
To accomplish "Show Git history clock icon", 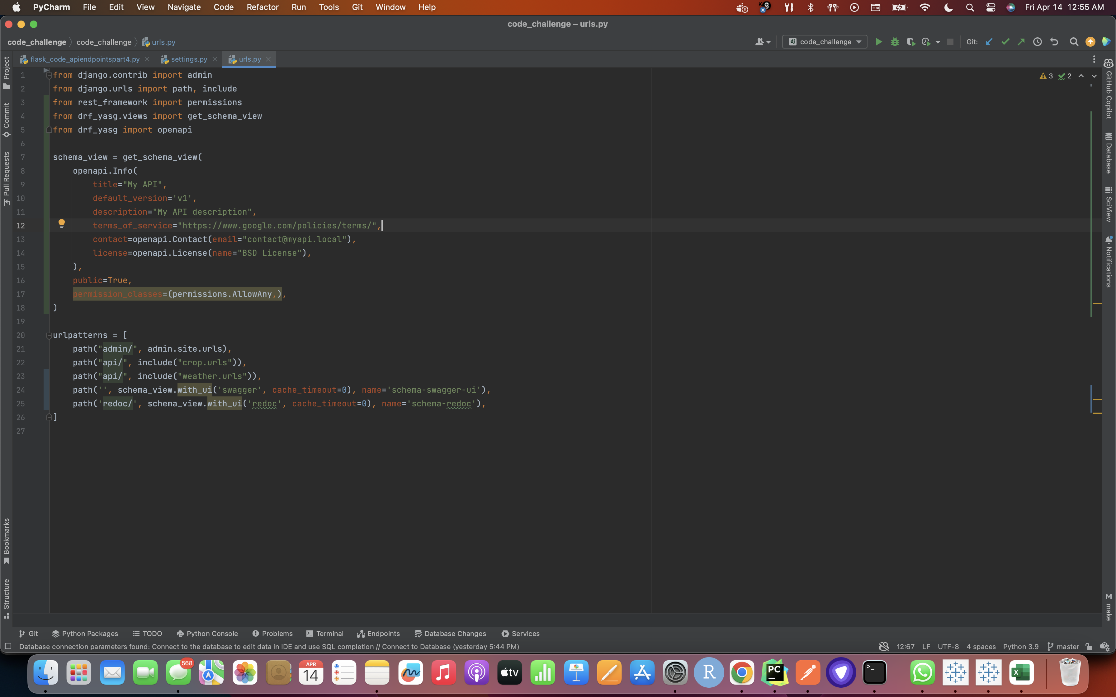I will tap(1037, 42).
